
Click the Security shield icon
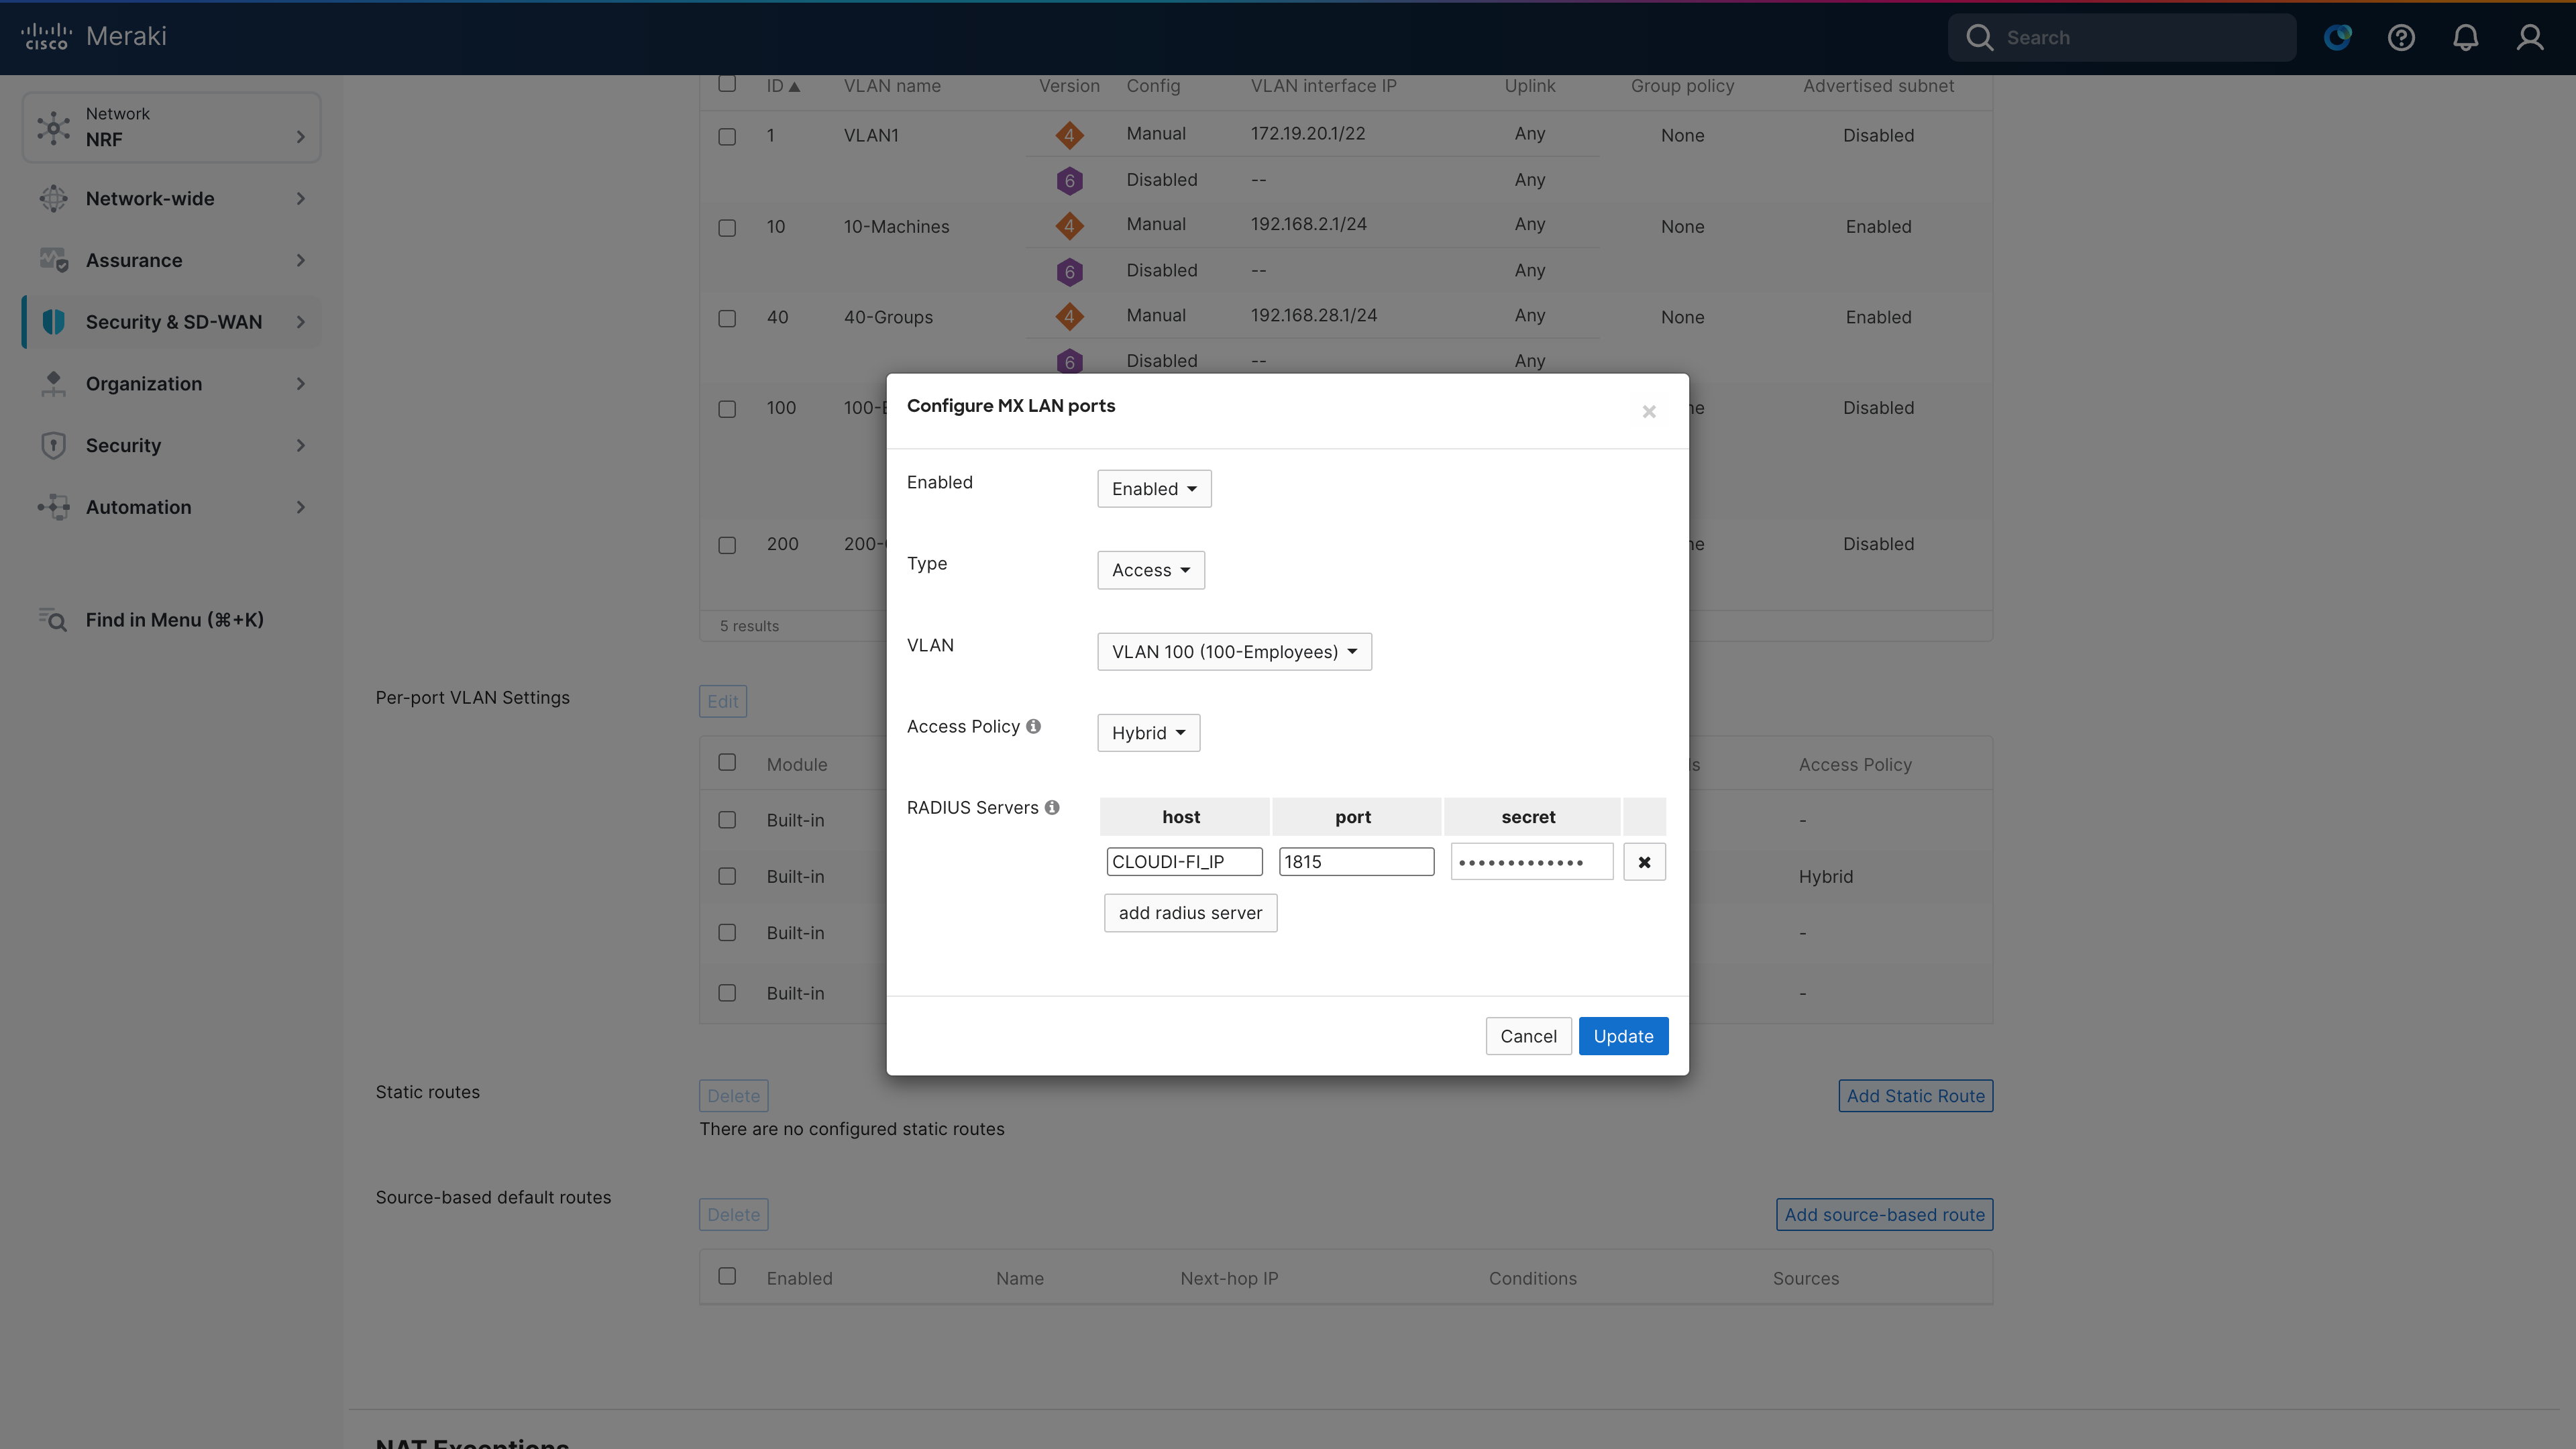point(53,445)
